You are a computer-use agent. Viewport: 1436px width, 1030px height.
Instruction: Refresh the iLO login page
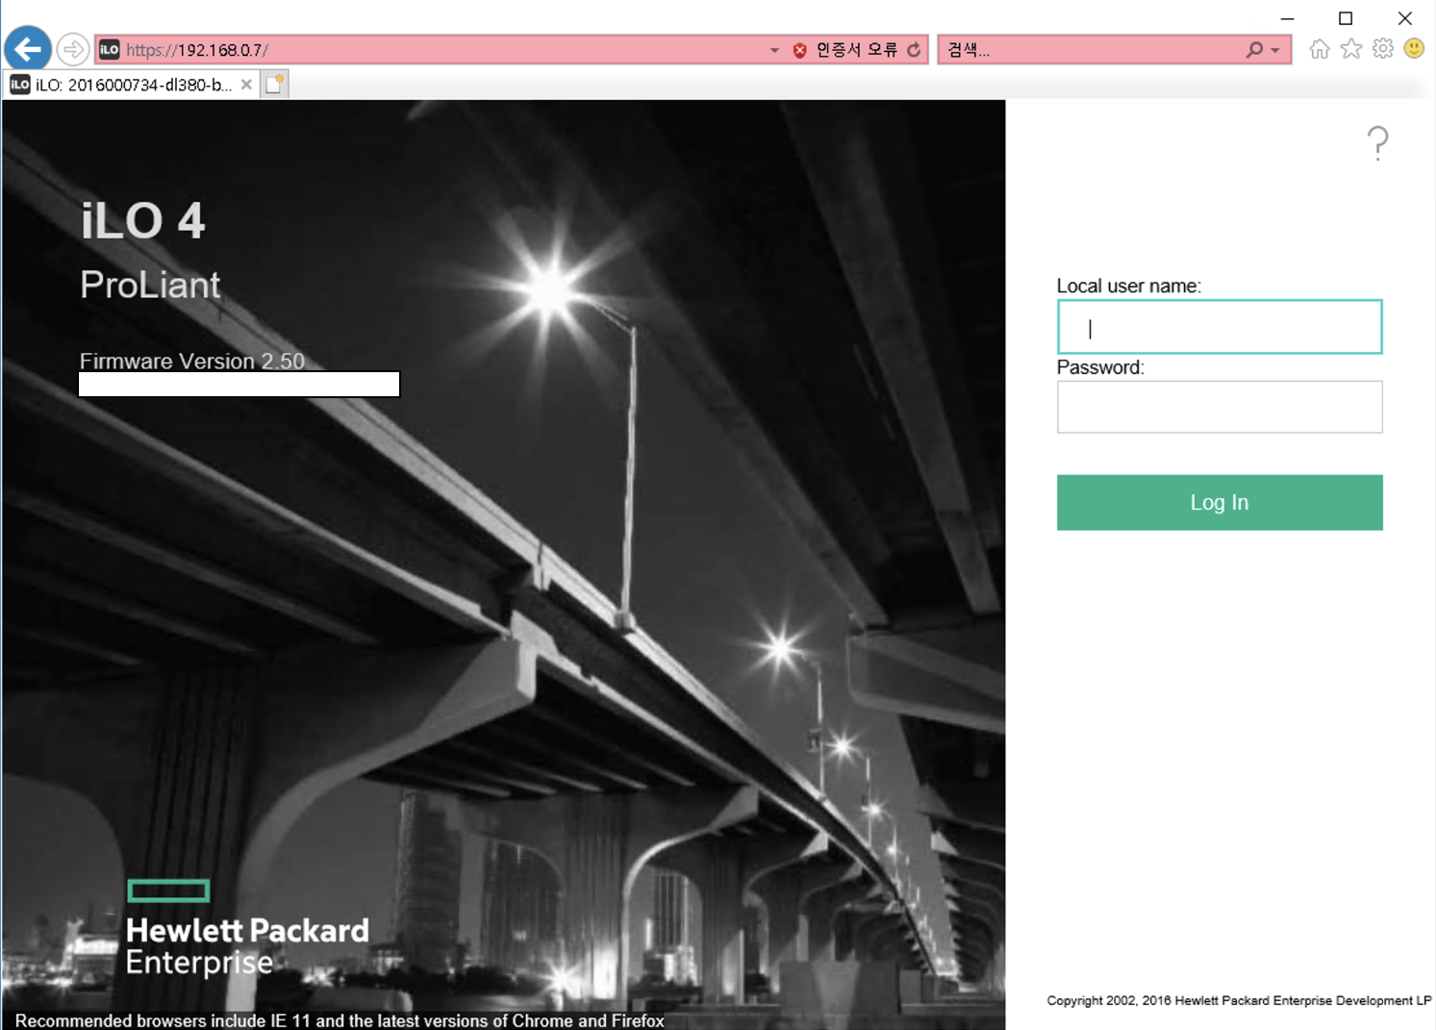tap(914, 50)
